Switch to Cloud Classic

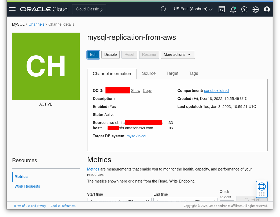coord(89,9)
